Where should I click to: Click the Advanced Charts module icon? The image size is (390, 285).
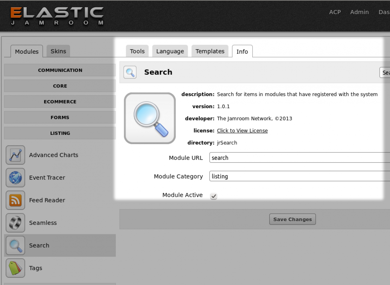pyautogui.click(x=15, y=155)
